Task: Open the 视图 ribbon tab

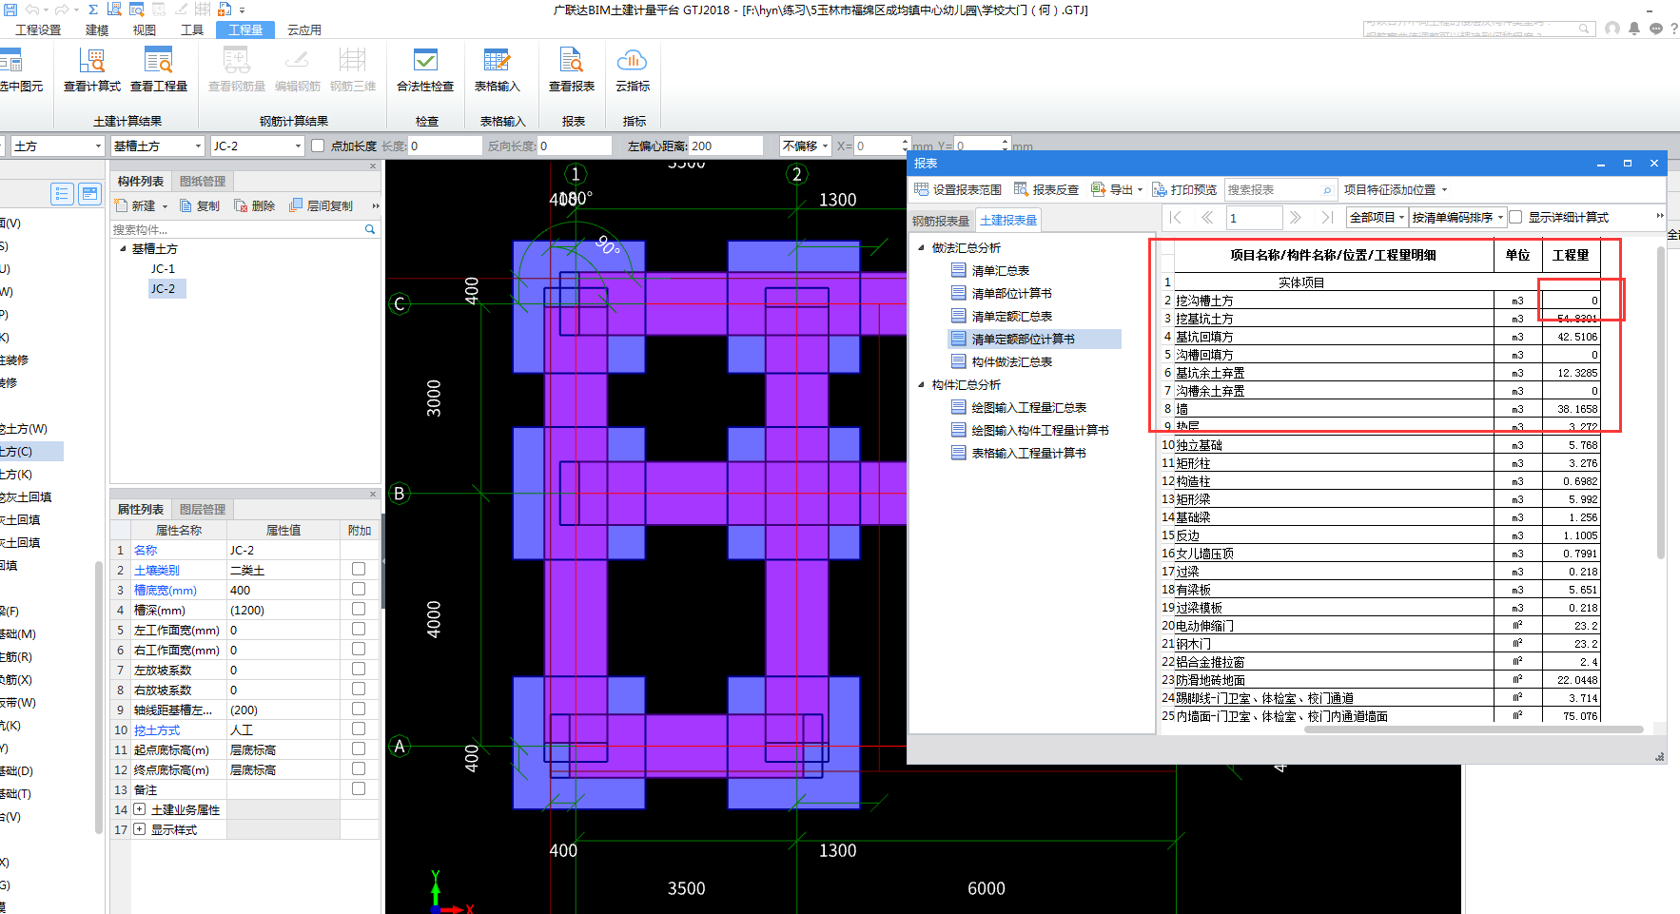Action: 145,29
